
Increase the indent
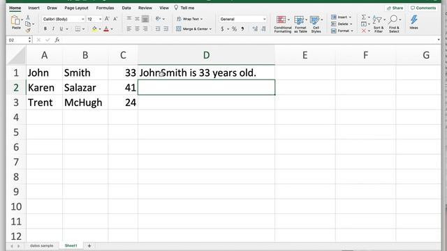pyautogui.click(x=166, y=29)
